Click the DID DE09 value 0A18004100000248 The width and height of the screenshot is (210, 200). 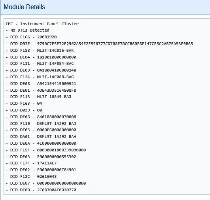point(57,70)
